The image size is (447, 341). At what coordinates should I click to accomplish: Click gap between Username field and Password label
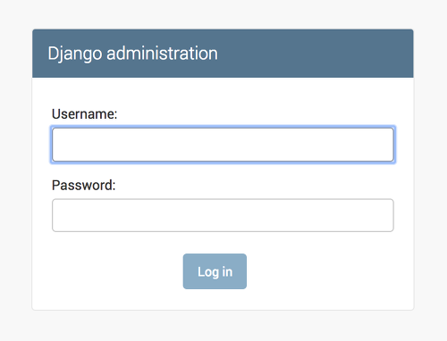click(223, 170)
